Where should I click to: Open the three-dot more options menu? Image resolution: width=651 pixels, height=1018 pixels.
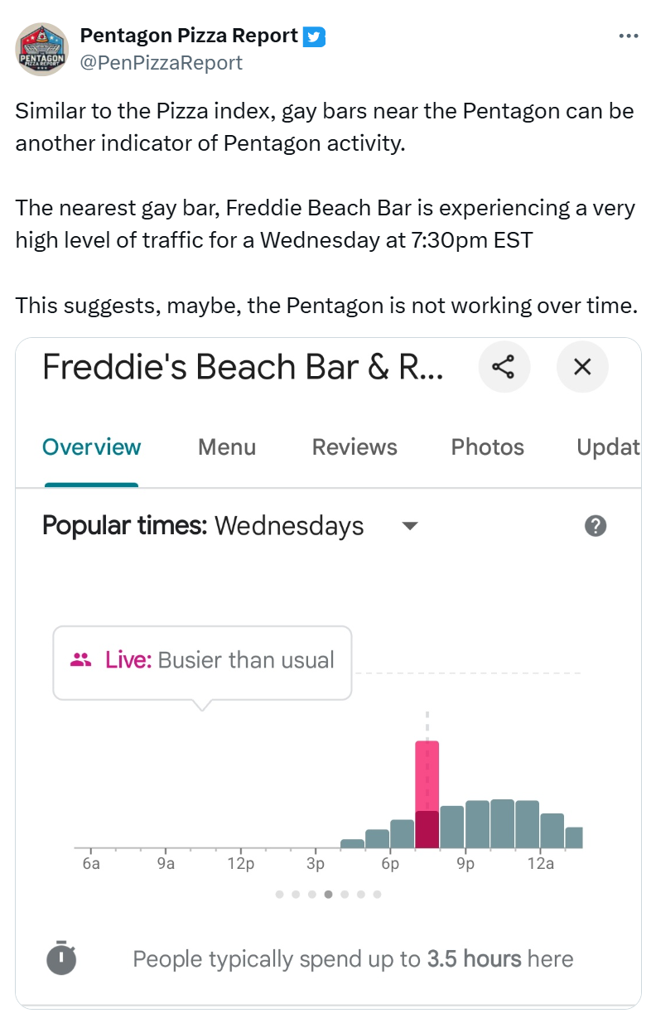coord(629,36)
